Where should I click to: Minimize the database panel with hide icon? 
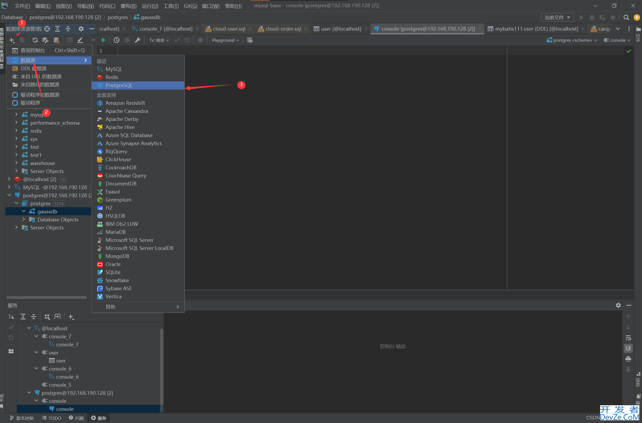91,28
